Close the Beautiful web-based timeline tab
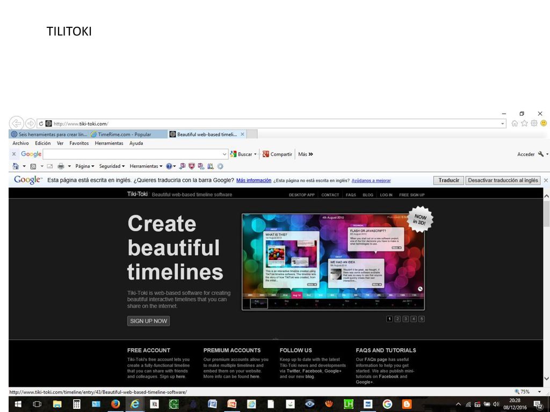Viewport: 550px width, 412px height. [242, 134]
